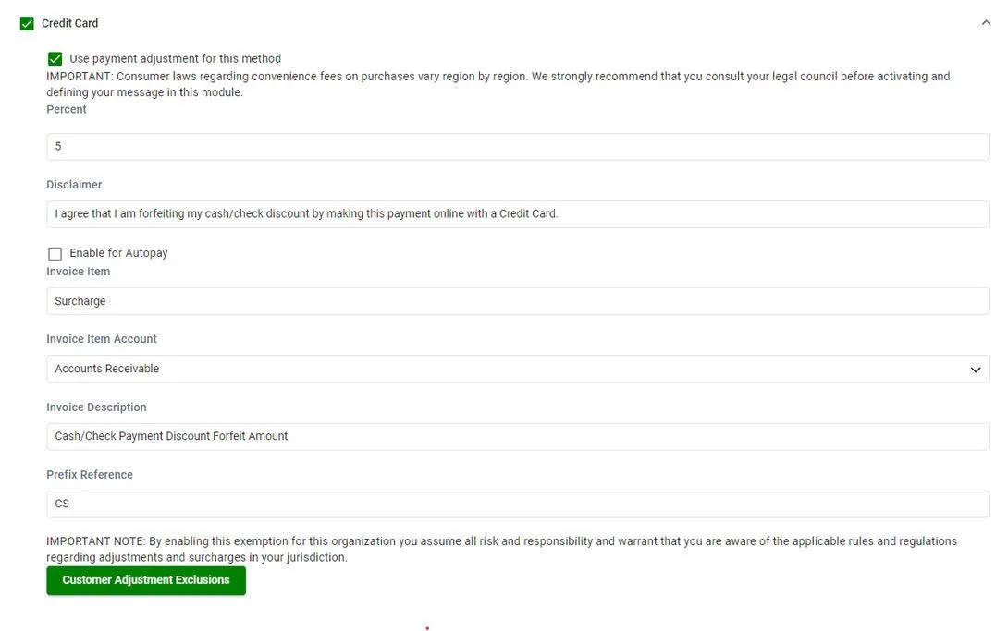
Task: Click the Disclaimer field label
Action: pos(74,185)
